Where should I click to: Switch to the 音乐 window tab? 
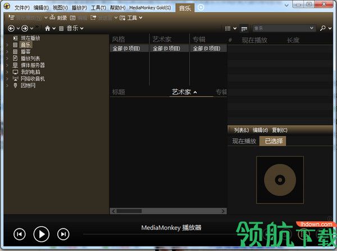[x=185, y=8]
